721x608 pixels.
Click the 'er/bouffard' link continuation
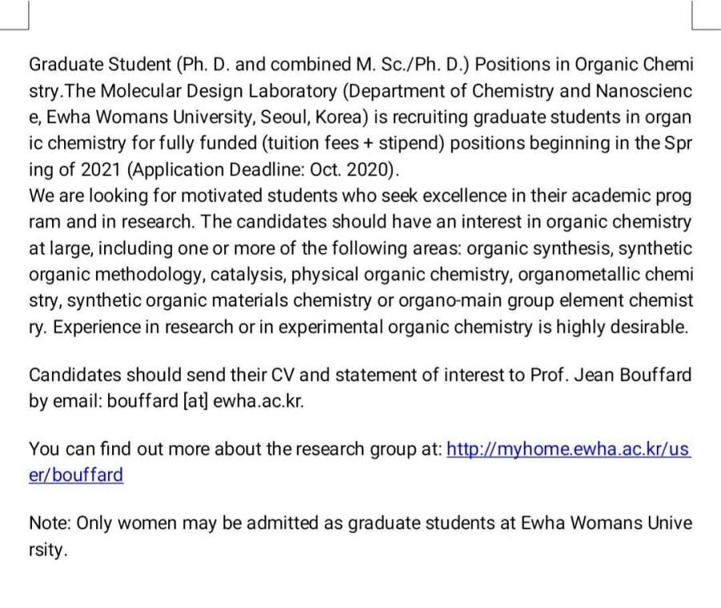[x=76, y=475]
